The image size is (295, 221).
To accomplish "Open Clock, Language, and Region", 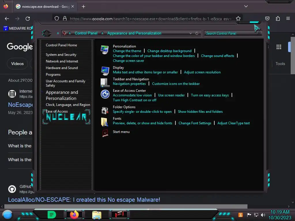I will [68, 105].
